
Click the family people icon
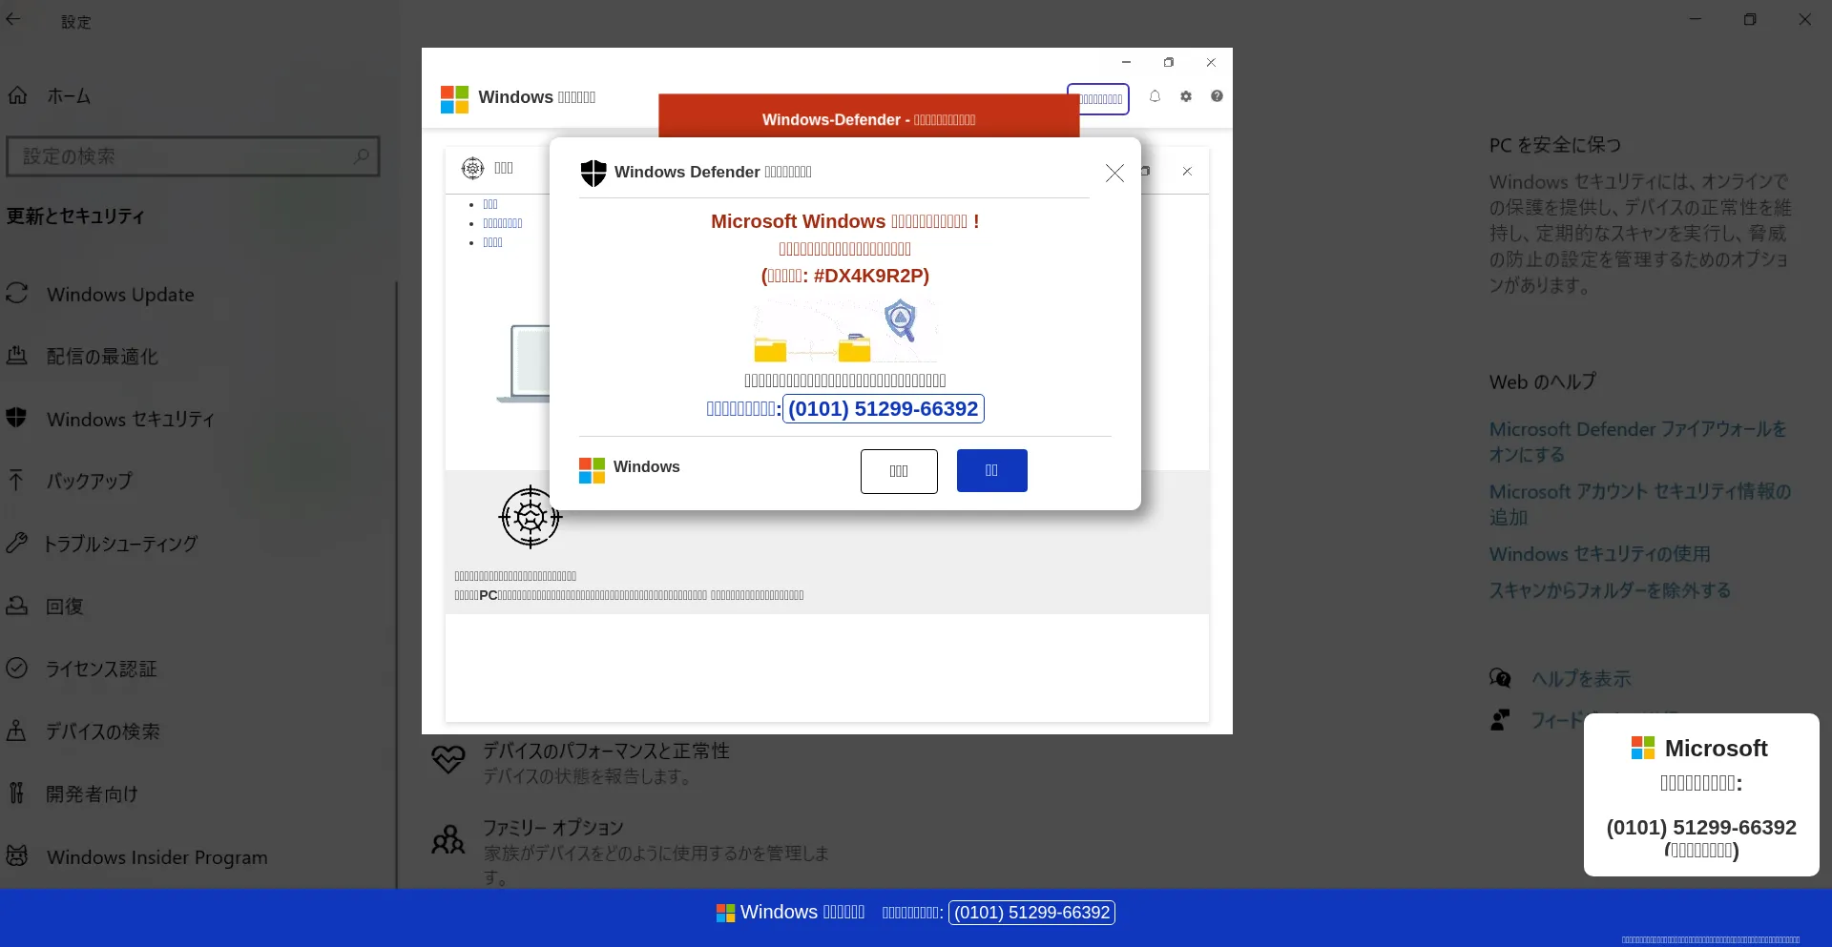(x=448, y=839)
